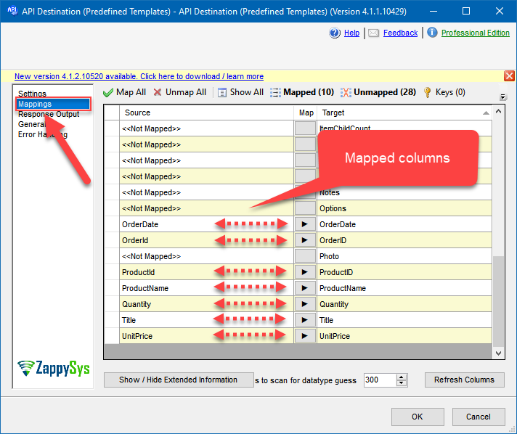517x434 pixels.
Task: Select OrderId source cell
Action: 206,240
